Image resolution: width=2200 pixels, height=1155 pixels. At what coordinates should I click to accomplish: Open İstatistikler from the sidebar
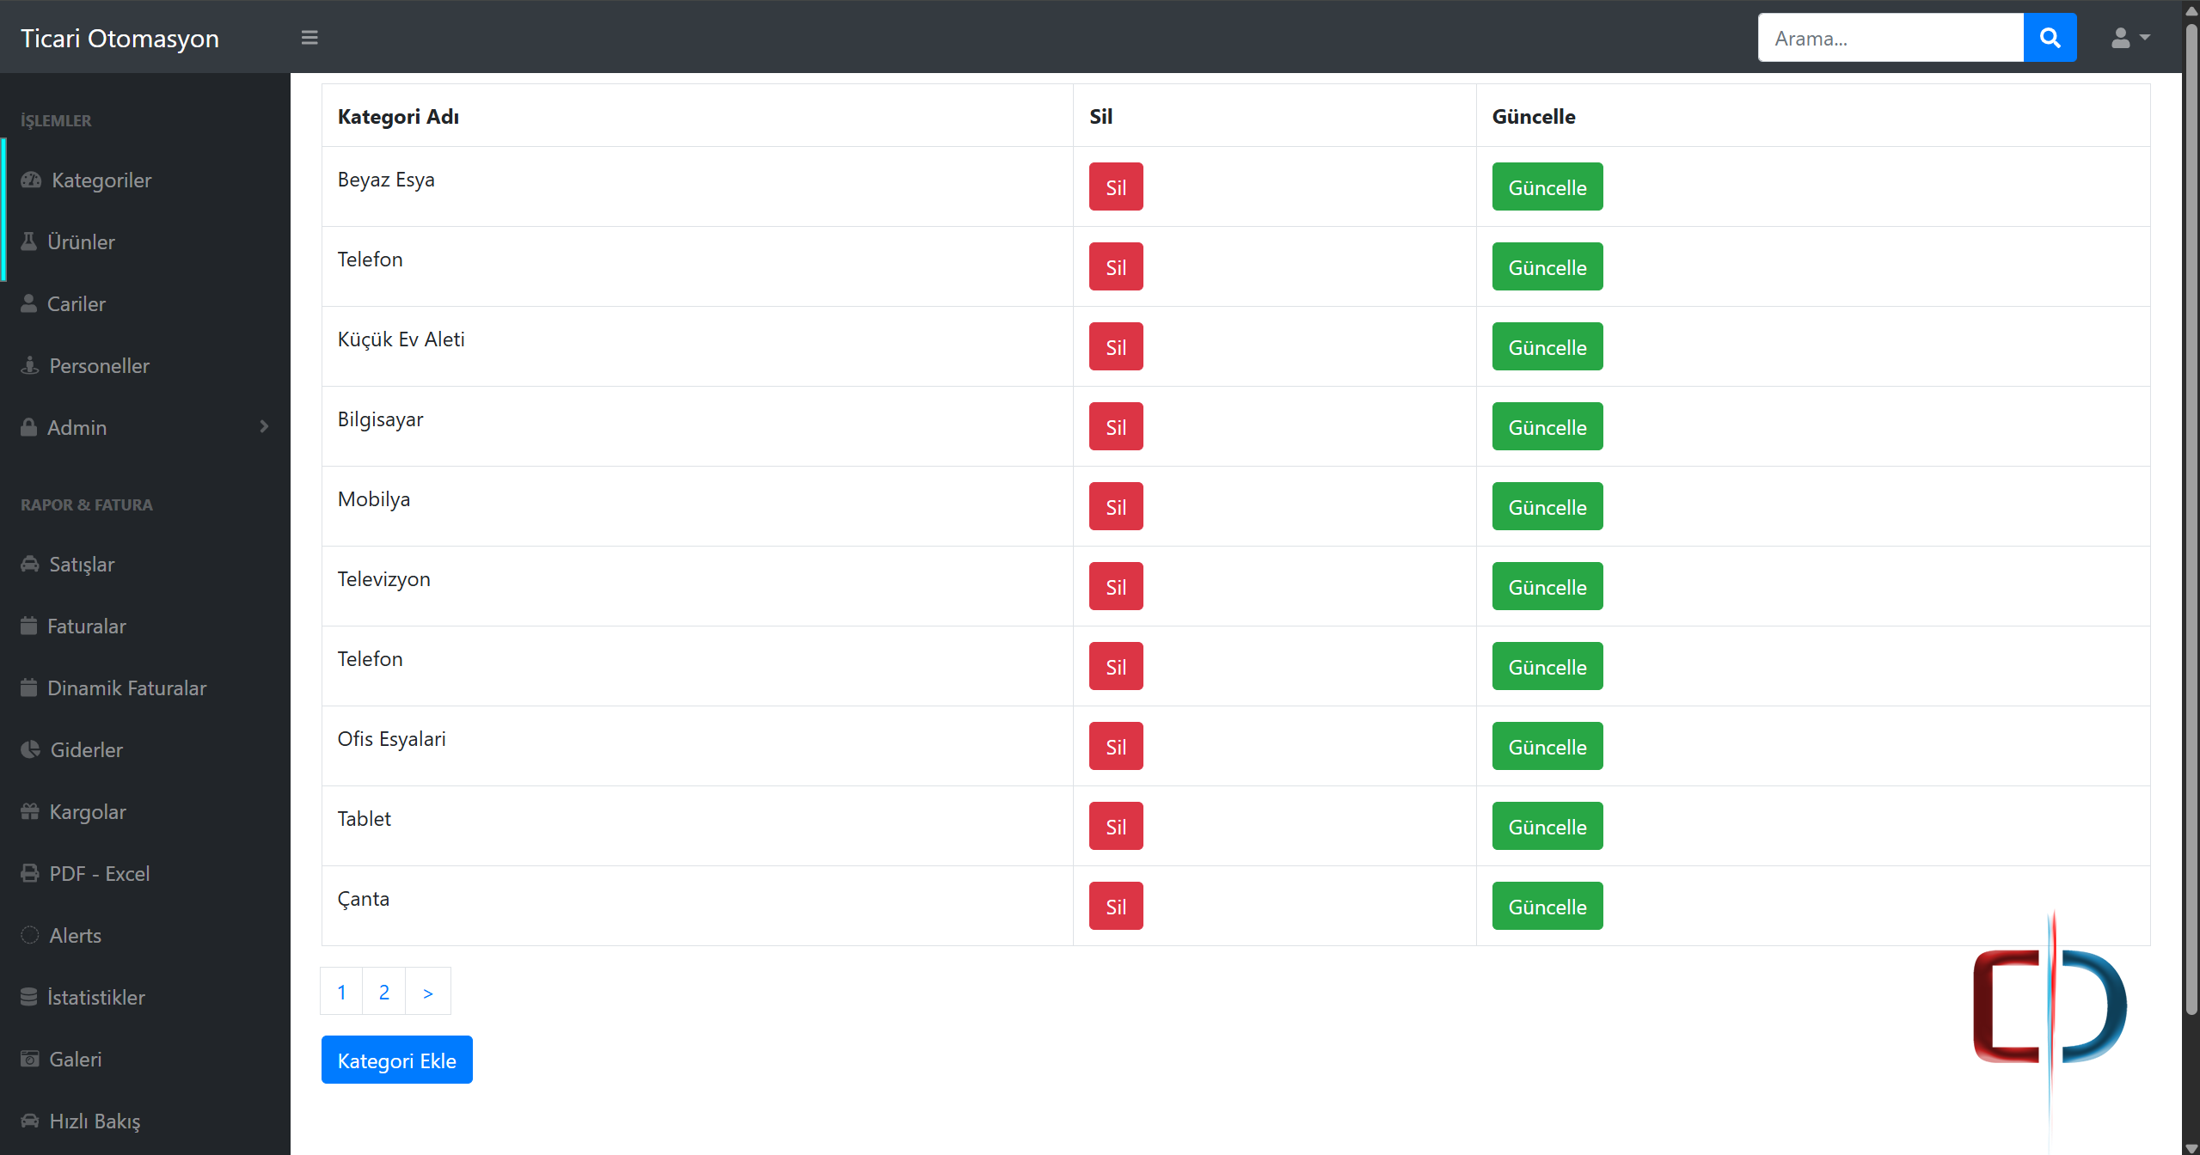click(x=95, y=997)
